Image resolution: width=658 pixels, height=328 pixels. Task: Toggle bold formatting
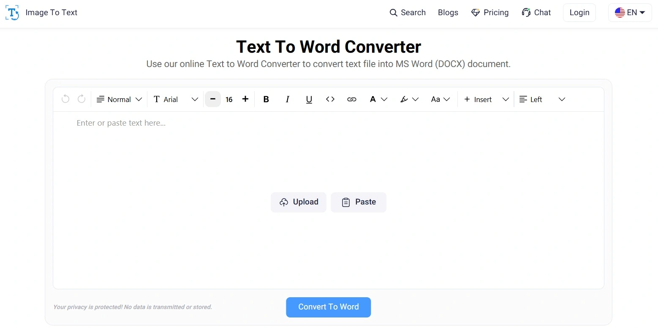click(266, 99)
